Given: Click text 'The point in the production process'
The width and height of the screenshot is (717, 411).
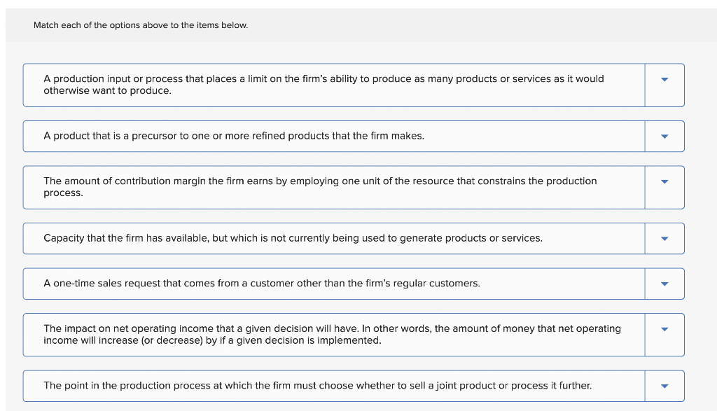Looking at the screenshot, I should click(127, 385).
